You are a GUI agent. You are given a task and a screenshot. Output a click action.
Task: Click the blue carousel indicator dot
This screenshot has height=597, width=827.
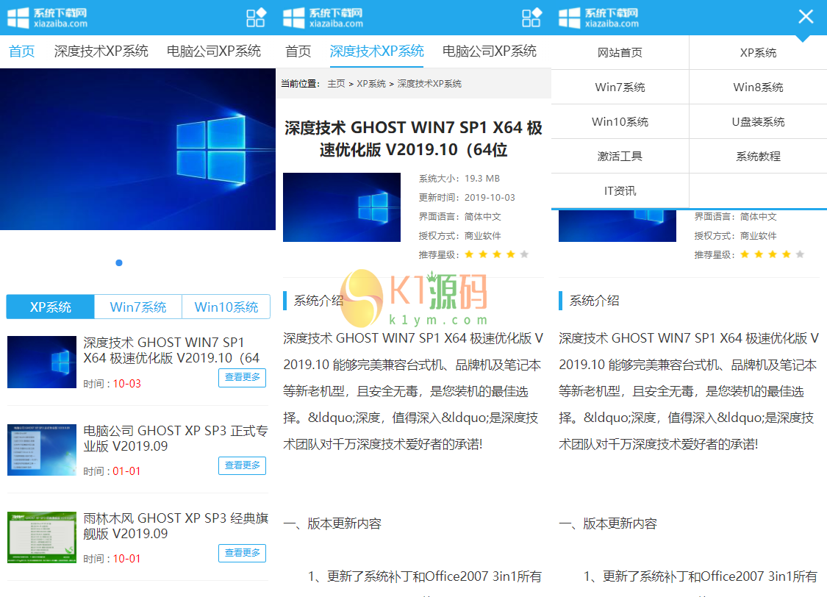[x=119, y=262]
